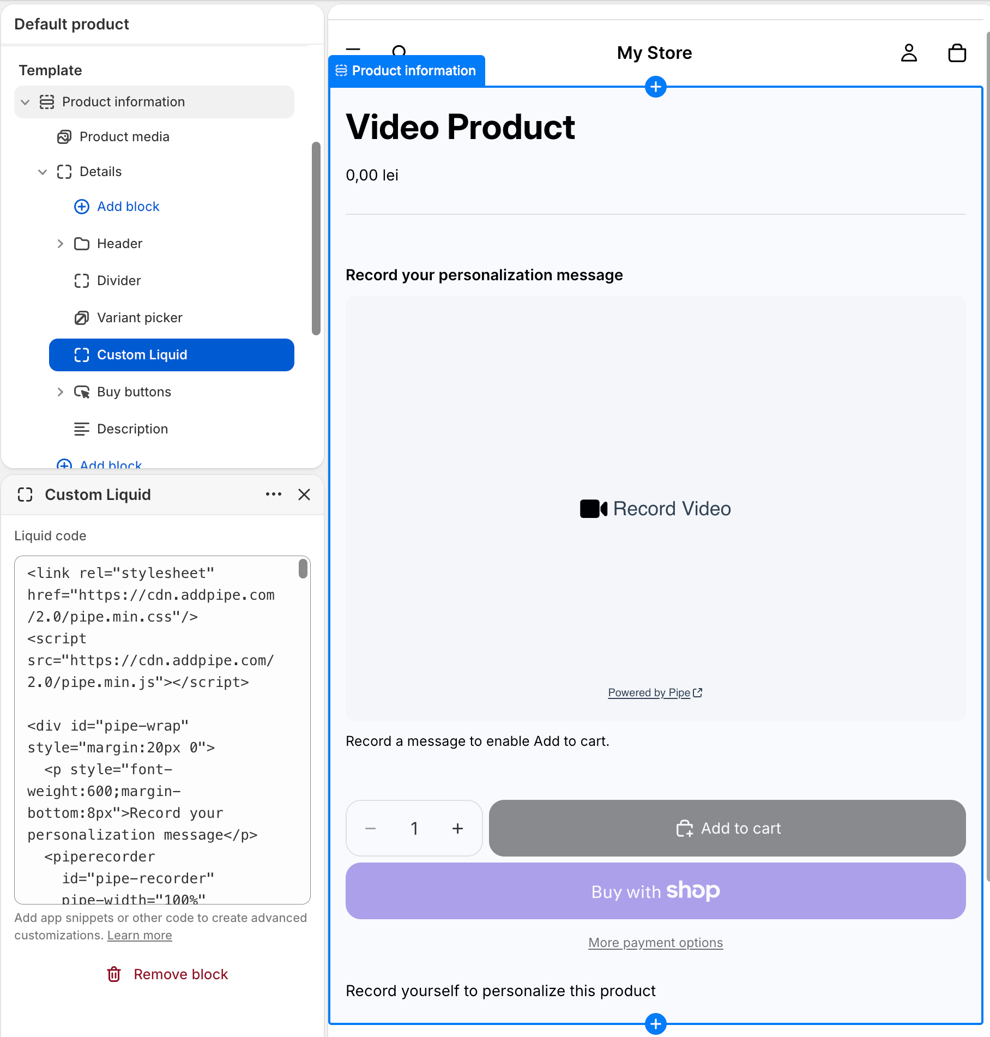Open the Custom Liquid more actions menu

pyautogui.click(x=274, y=495)
